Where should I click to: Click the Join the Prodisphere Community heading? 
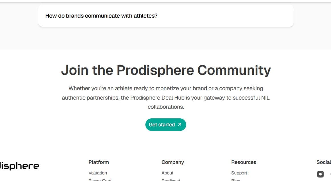(166, 70)
